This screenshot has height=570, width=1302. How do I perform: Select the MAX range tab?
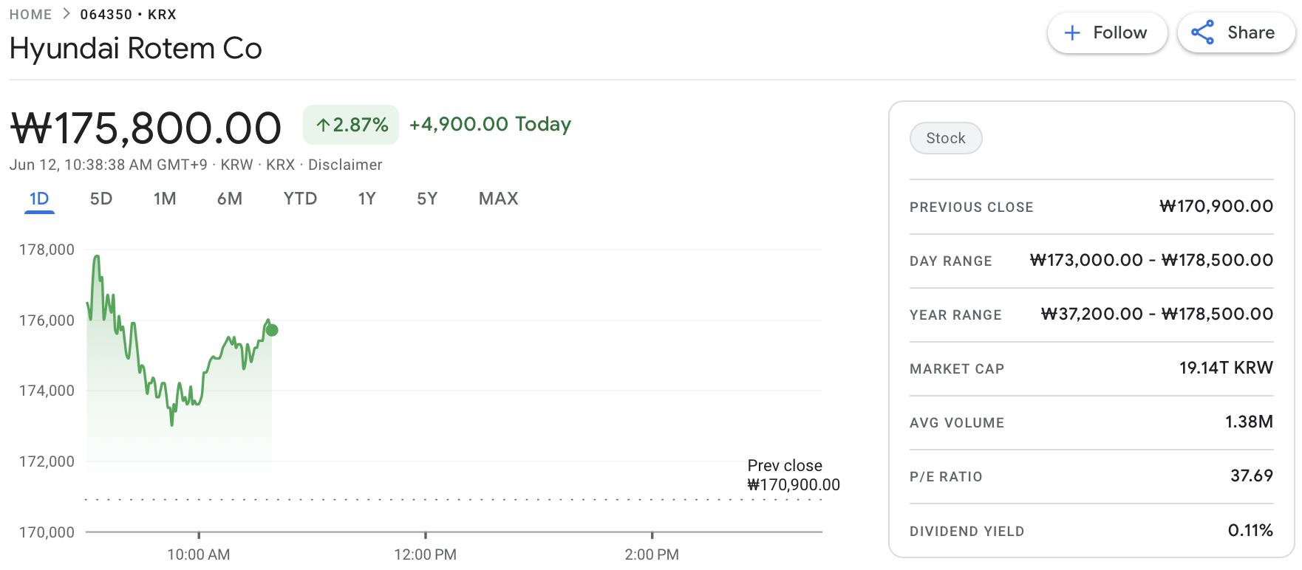tap(499, 199)
